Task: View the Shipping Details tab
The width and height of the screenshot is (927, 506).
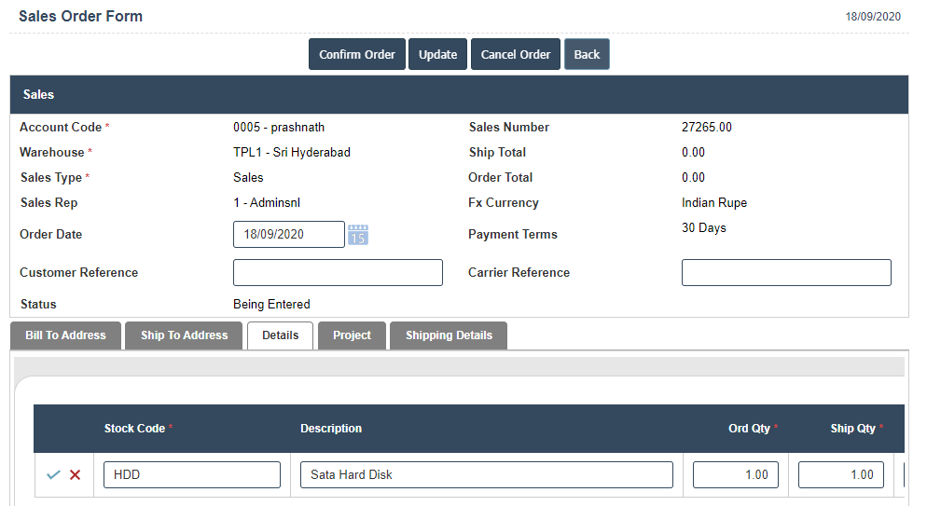Action: (x=449, y=335)
